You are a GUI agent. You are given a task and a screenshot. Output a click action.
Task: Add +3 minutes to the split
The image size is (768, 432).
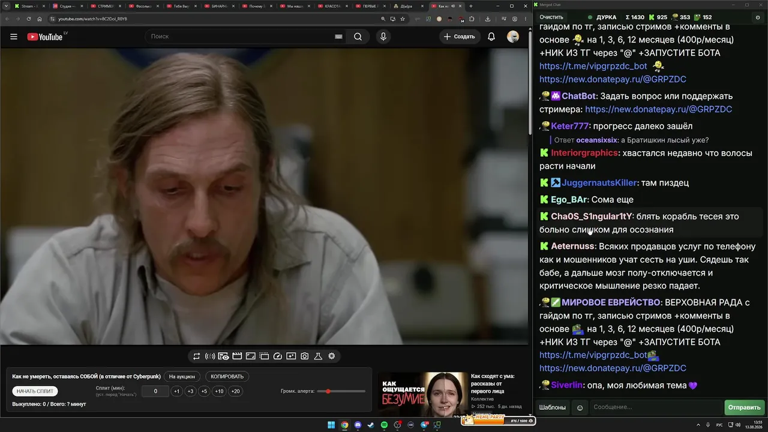pos(190,391)
